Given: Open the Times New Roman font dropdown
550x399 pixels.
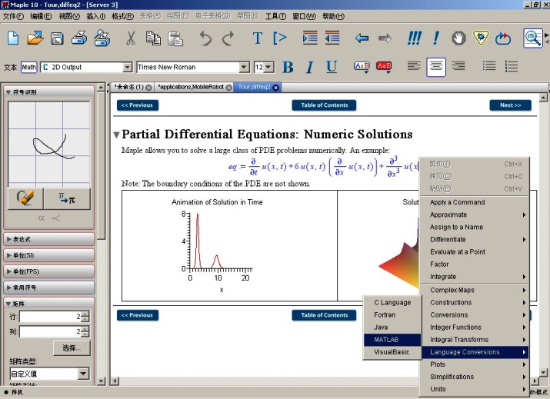Looking at the screenshot, I should pyautogui.click(x=244, y=67).
